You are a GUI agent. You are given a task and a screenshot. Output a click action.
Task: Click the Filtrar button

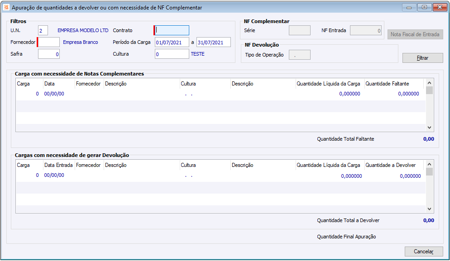[x=422, y=58]
